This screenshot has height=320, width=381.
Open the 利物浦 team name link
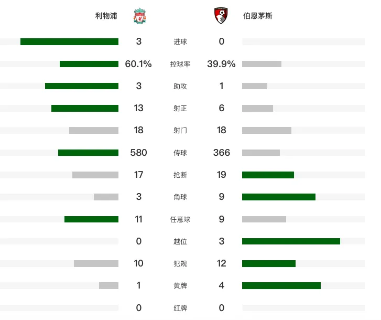click(x=106, y=16)
